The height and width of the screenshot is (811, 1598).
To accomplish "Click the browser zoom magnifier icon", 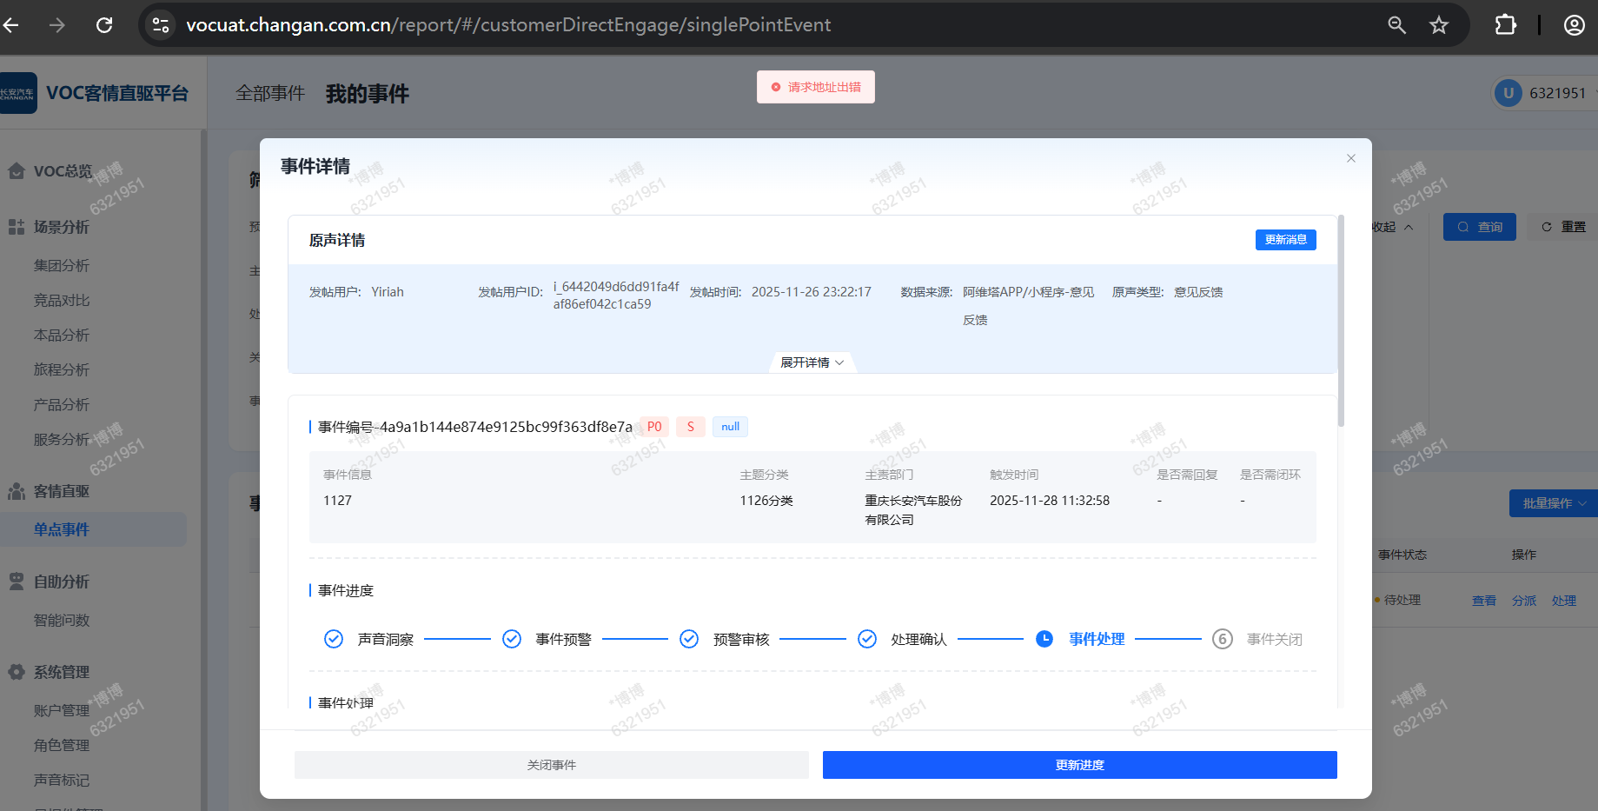I will (1396, 25).
